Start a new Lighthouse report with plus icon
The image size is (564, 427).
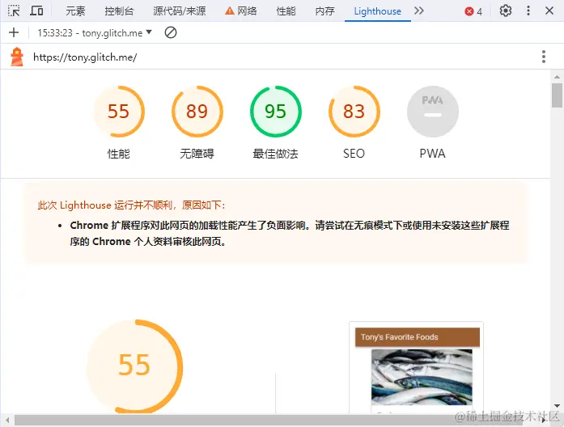[x=14, y=32]
